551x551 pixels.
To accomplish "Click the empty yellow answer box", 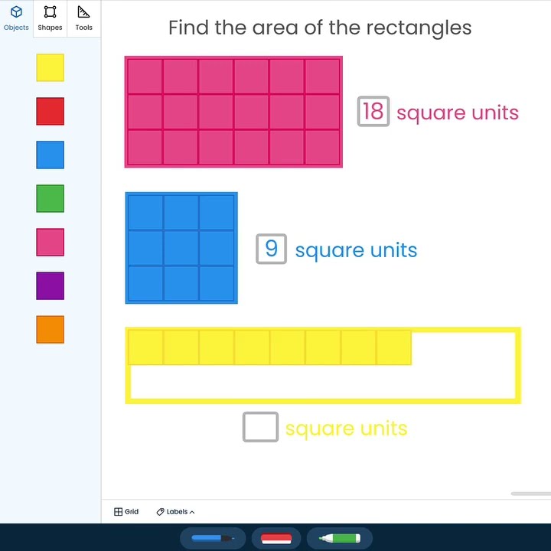I will coord(260,427).
